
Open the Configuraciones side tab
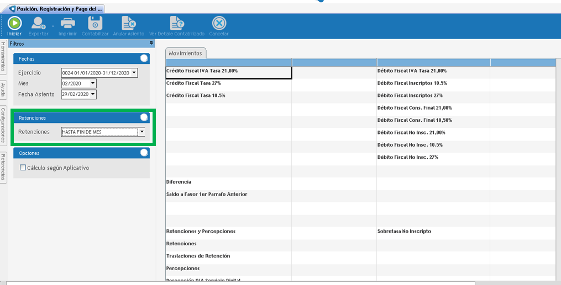point(3,126)
